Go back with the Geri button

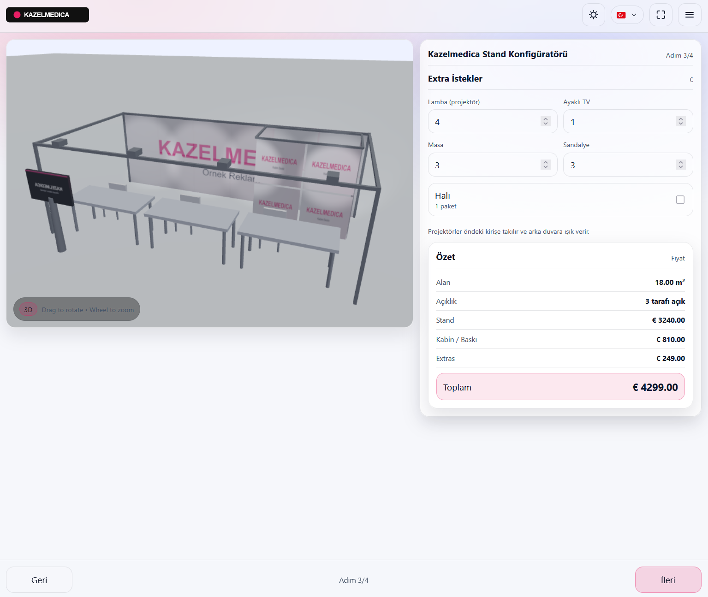click(39, 580)
